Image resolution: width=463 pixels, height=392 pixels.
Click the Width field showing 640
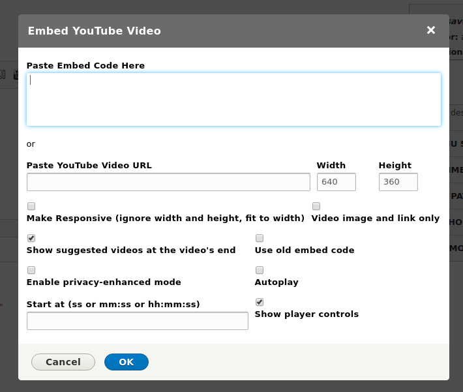tap(336, 182)
